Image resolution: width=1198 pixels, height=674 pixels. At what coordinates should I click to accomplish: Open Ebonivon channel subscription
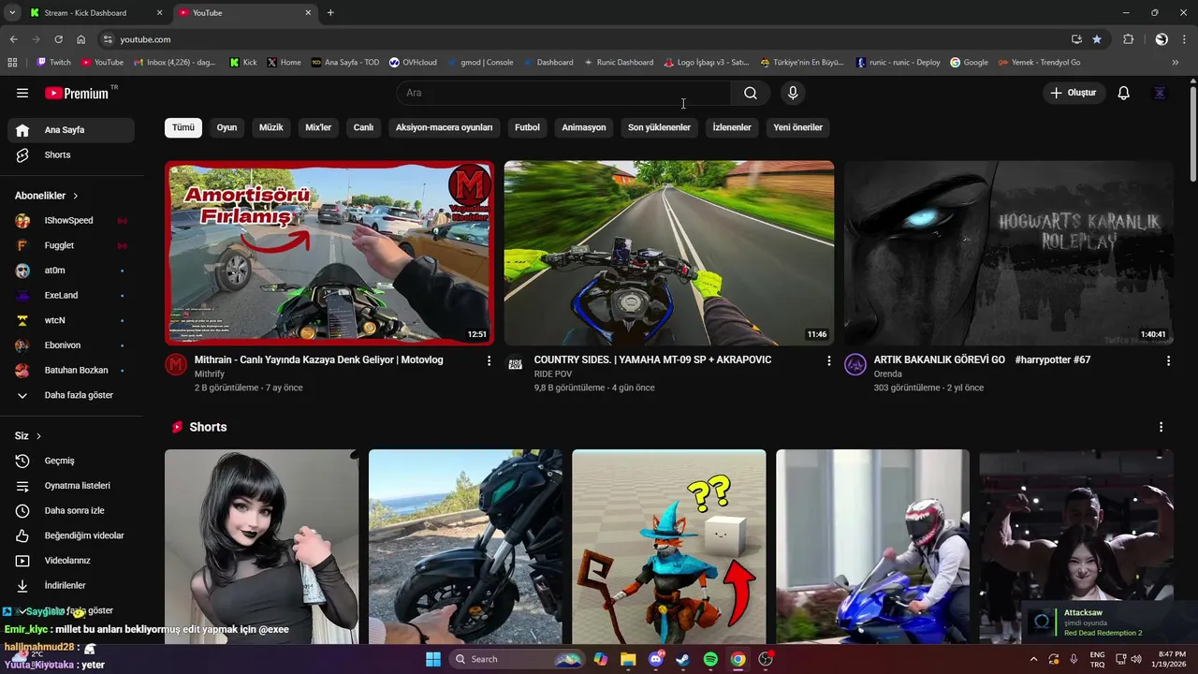point(71,345)
